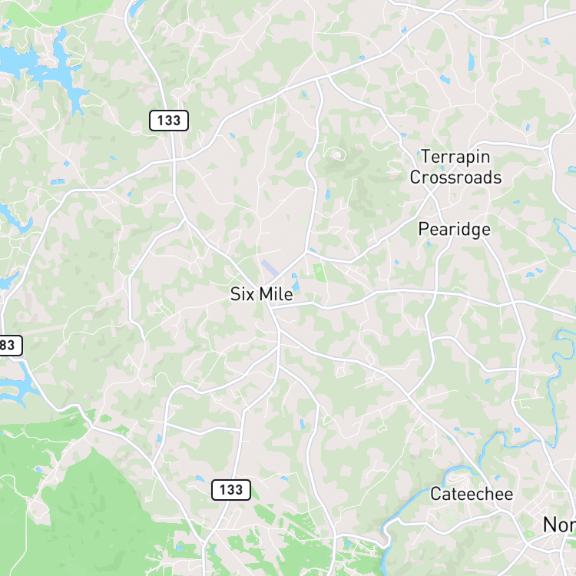Select the Cateechee place label

coord(472,494)
